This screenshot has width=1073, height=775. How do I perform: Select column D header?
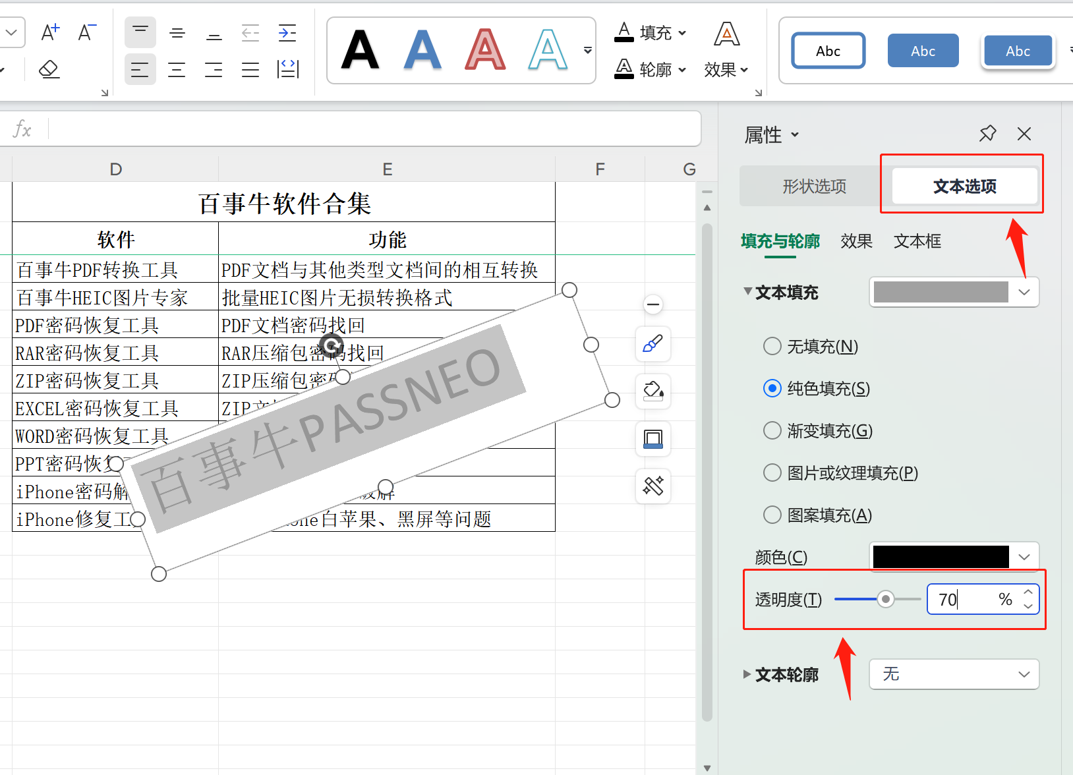pos(115,169)
